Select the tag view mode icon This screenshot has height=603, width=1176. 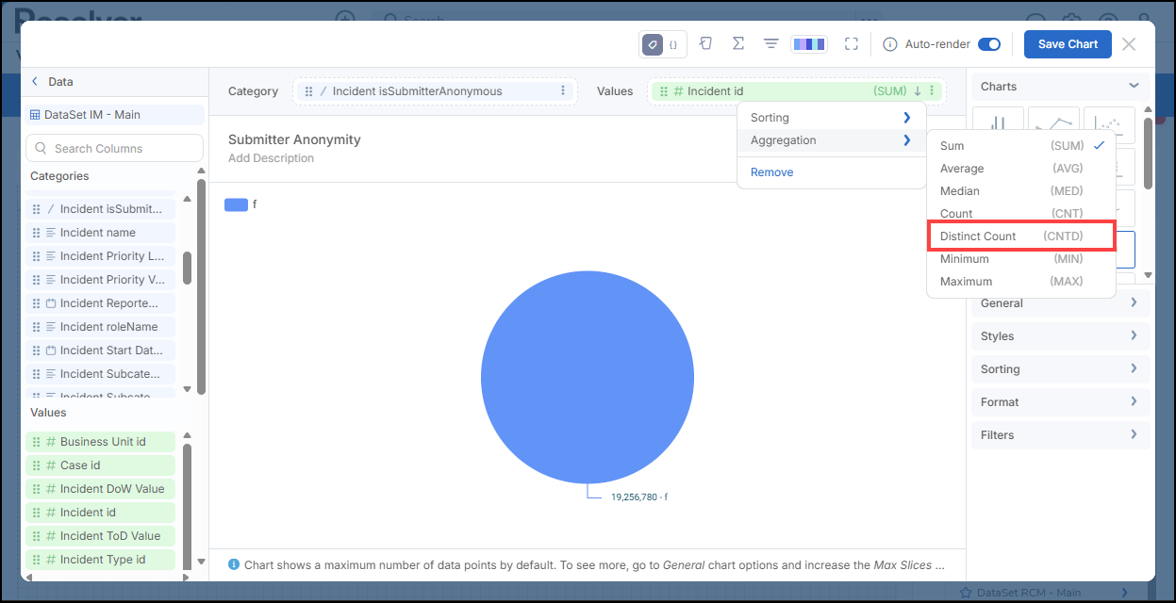[652, 44]
